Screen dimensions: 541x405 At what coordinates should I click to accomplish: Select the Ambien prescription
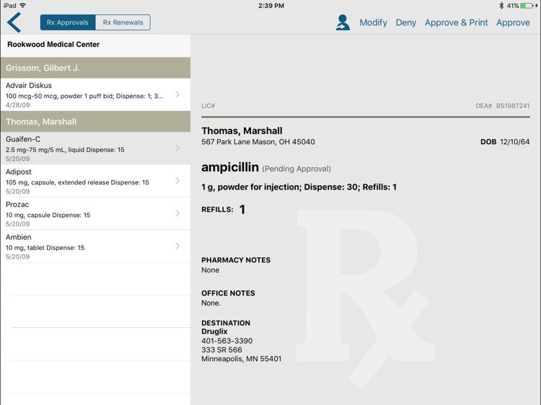95,246
